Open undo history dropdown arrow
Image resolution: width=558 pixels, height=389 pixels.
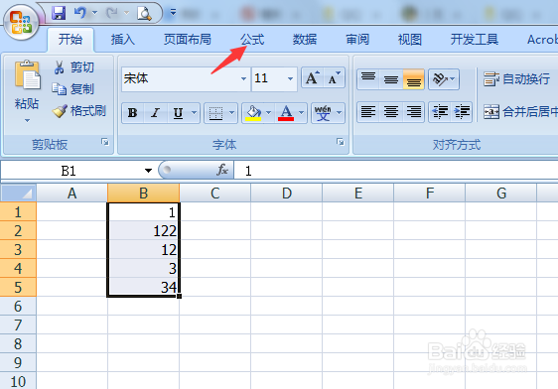click(x=94, y=13)
